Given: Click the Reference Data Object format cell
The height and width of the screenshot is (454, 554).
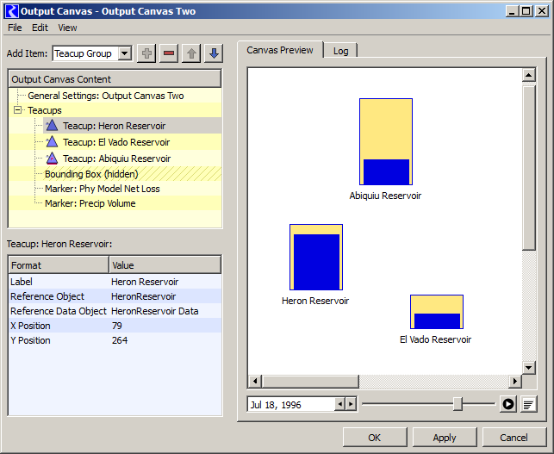Looking at the screenshot, I should [59, 311].
